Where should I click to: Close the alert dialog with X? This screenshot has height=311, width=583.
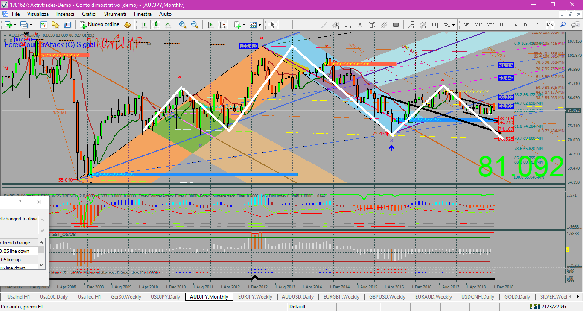coord(40,202)
